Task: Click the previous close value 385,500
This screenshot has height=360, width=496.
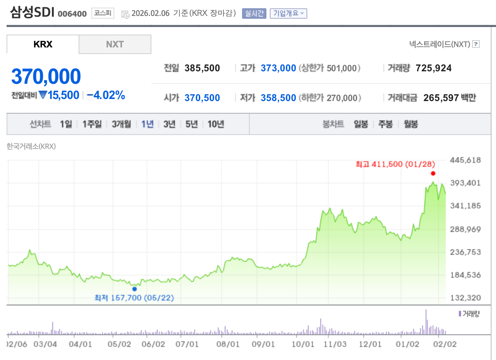Action: coord(202,68)
